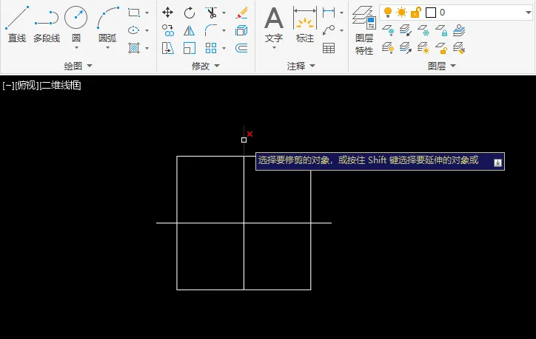Open the Leader tool dropdown arrow
Image resolution: width=536 pixels, height=339 pixels.
(341, 31)
